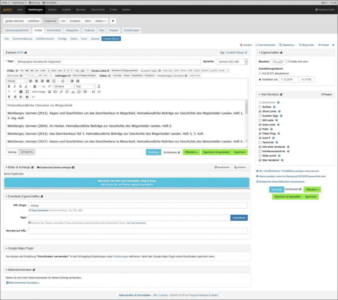Click the Extrahieren button beside Tags
The width and height of the screenshot is (338, 300).
(239, 218)
